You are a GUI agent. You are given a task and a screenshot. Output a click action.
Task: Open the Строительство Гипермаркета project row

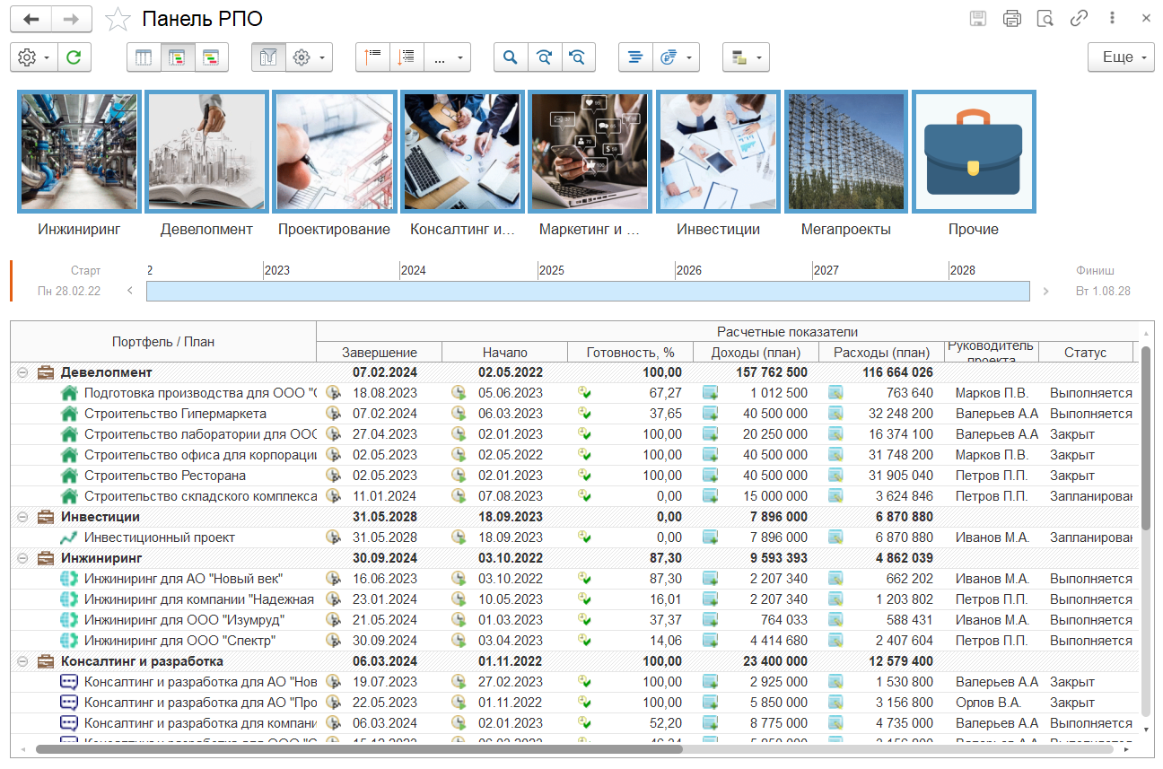pyautogui.click(x=175, y=414)
